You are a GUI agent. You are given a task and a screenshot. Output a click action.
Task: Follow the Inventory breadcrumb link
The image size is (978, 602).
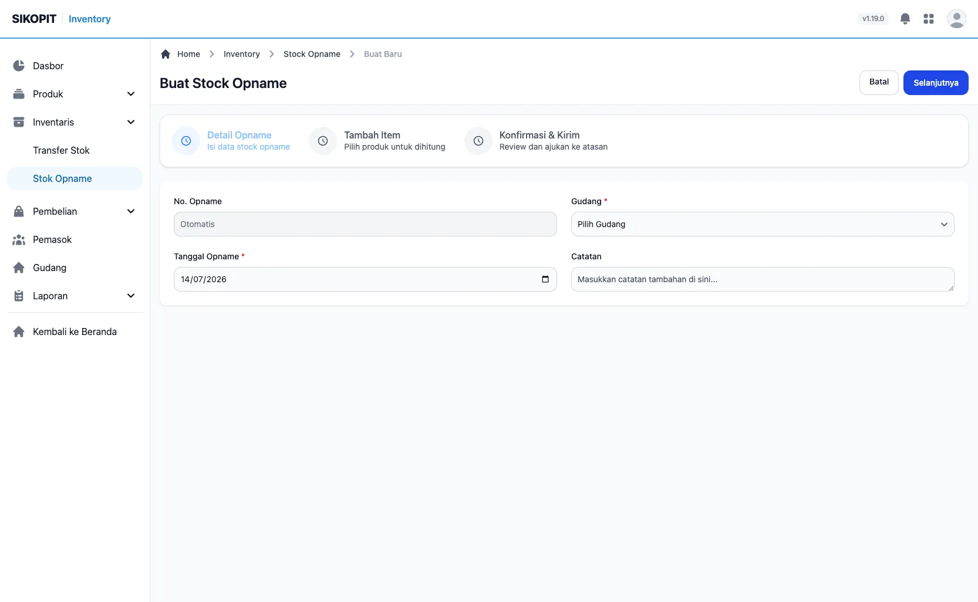pos(242,54)
